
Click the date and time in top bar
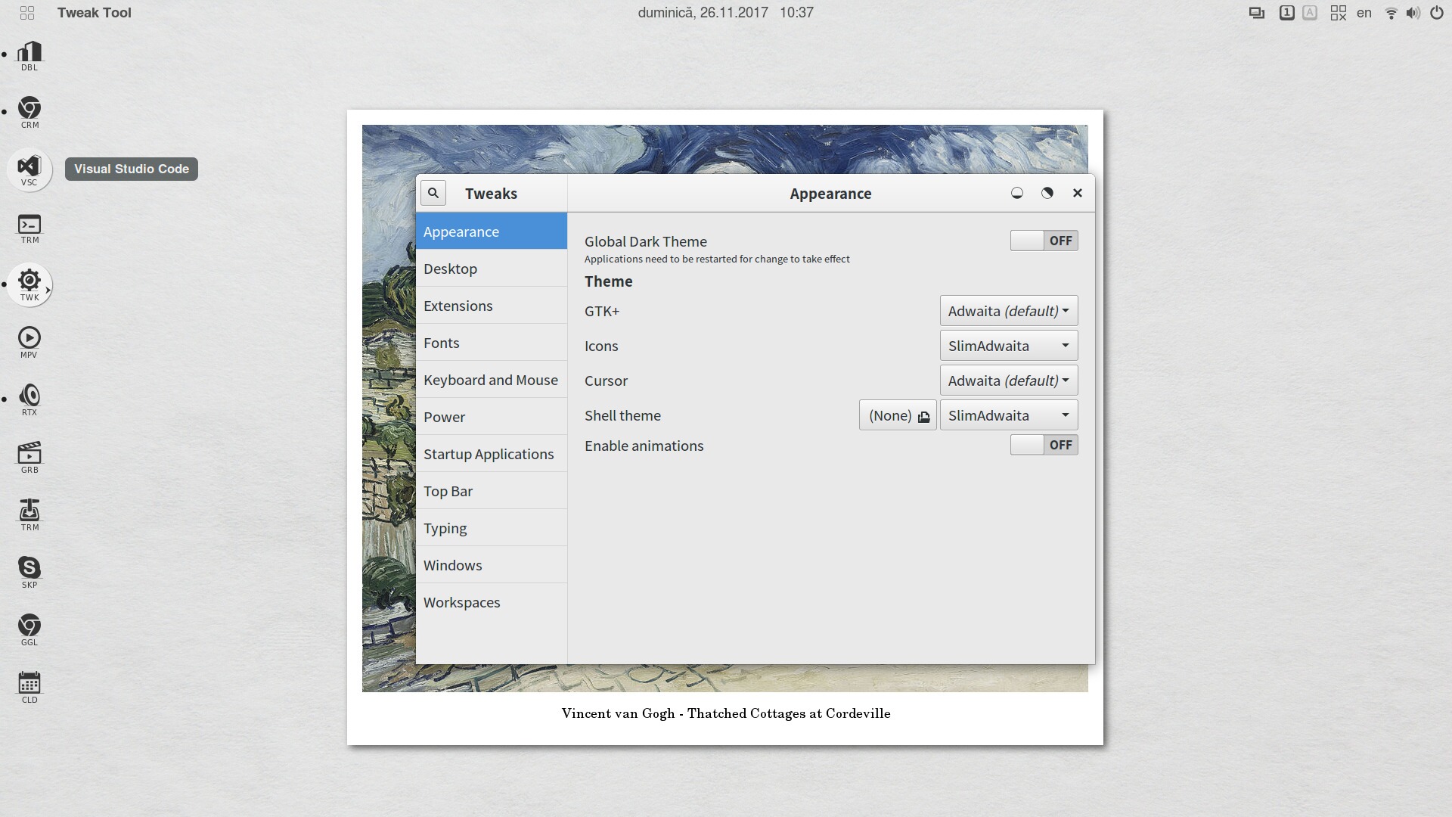(x=724, y=13)
